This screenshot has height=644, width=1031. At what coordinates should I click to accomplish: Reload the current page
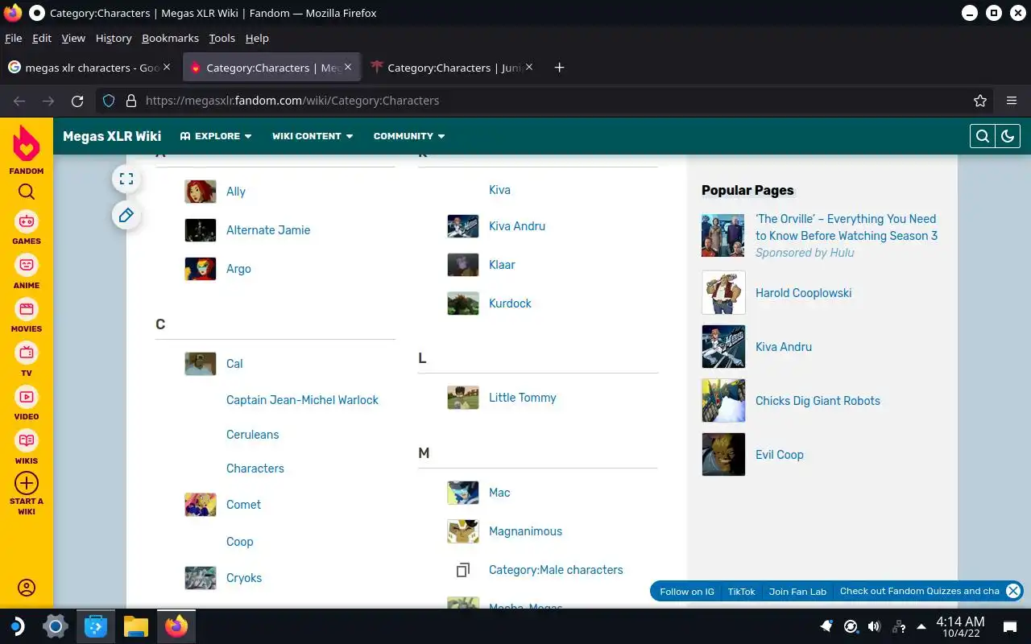point(77,101)
